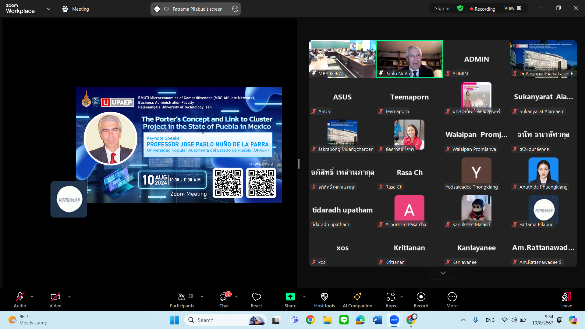Click the Pattama Pilabud gallery tile

click(x=544, y=210)
